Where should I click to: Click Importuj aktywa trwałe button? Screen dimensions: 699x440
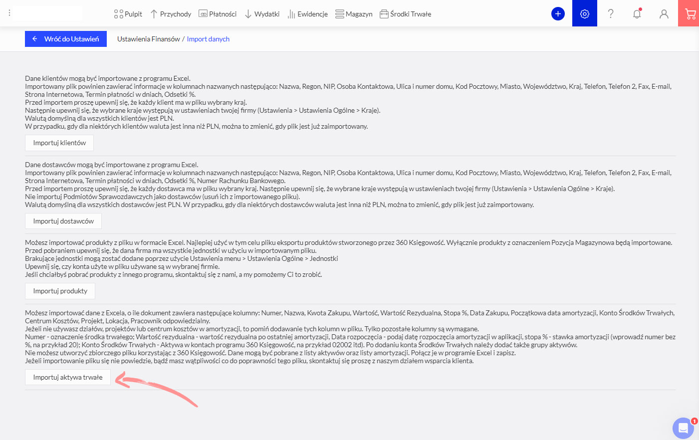(x=68, y=377)
